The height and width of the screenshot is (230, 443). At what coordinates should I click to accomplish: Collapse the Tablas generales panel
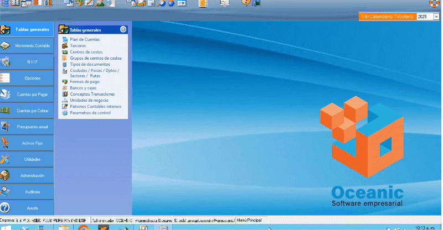(123, 29)
